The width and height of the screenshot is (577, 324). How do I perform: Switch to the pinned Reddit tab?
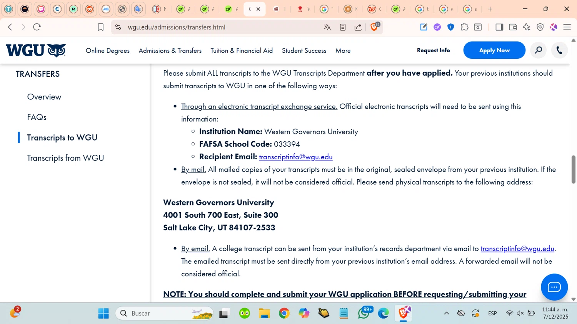coord(90,9)
